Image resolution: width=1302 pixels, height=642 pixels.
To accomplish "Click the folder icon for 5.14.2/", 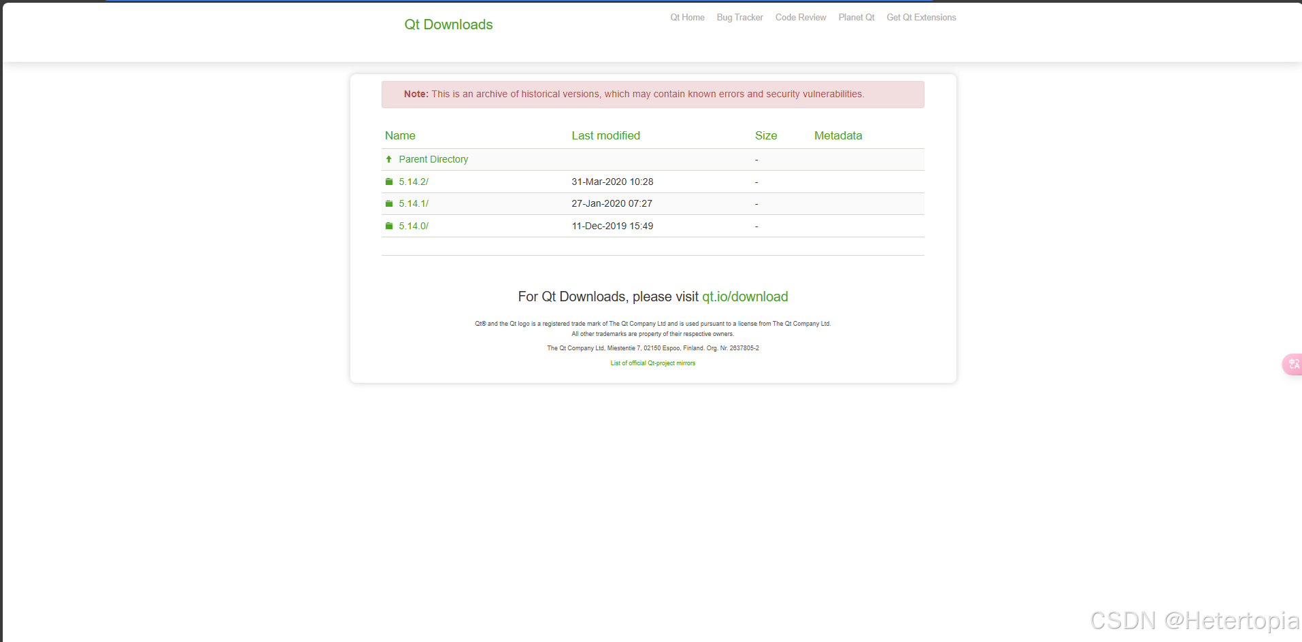I will (389, 182).
